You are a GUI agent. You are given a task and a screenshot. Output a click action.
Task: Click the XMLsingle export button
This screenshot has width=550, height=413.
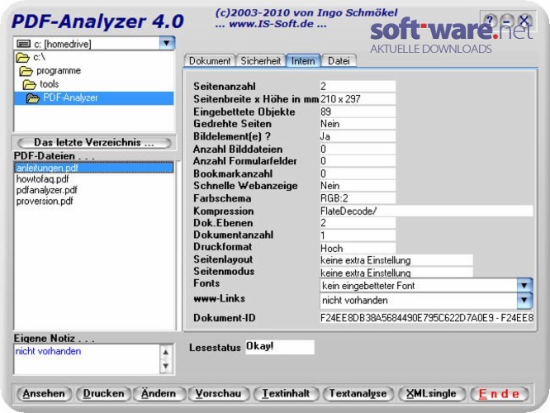coord(431,394)
